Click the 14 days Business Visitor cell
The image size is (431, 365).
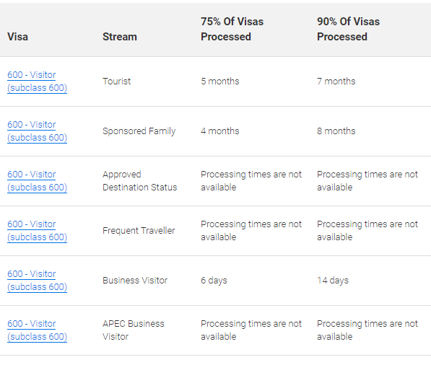click(x=333, y=281)
